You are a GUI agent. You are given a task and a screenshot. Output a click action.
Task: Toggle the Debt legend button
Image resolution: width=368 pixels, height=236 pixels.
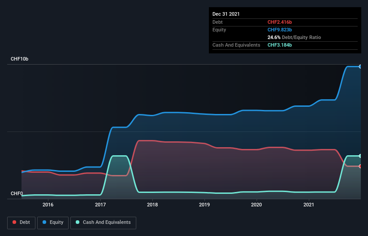point(21,223)
